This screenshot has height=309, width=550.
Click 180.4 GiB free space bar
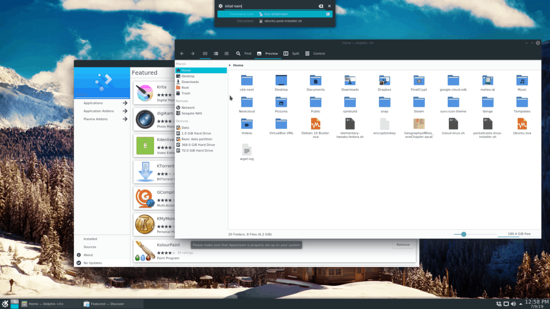(x=519, y=234)
